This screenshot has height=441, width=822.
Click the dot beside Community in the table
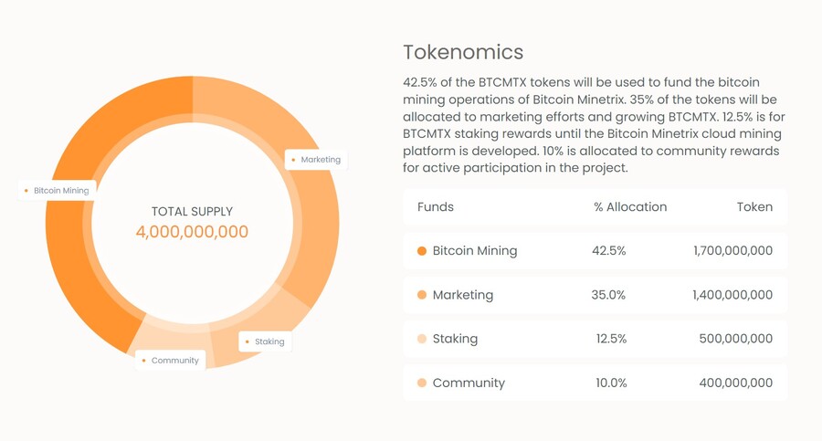tap(422, 383)
